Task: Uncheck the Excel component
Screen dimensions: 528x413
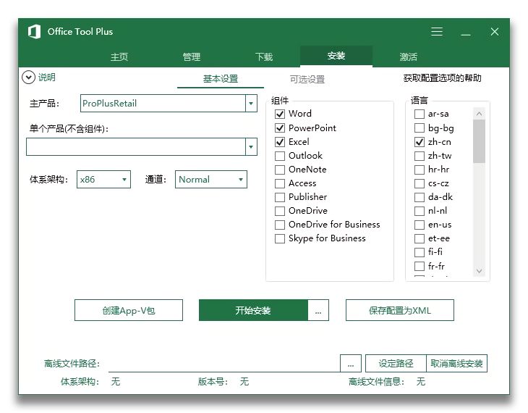Action: [x=280, y=142]
